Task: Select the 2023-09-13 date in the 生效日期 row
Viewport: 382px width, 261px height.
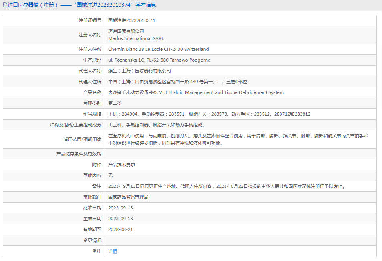Action: click(x=121, y=219)
